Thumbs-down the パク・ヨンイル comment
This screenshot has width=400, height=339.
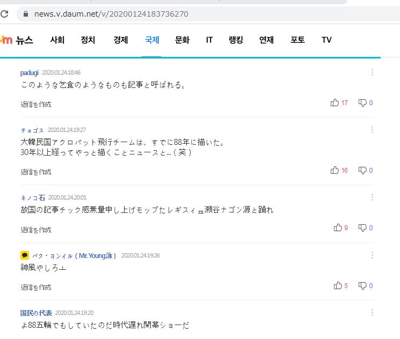pyautogui.click(x=362, y=285)
